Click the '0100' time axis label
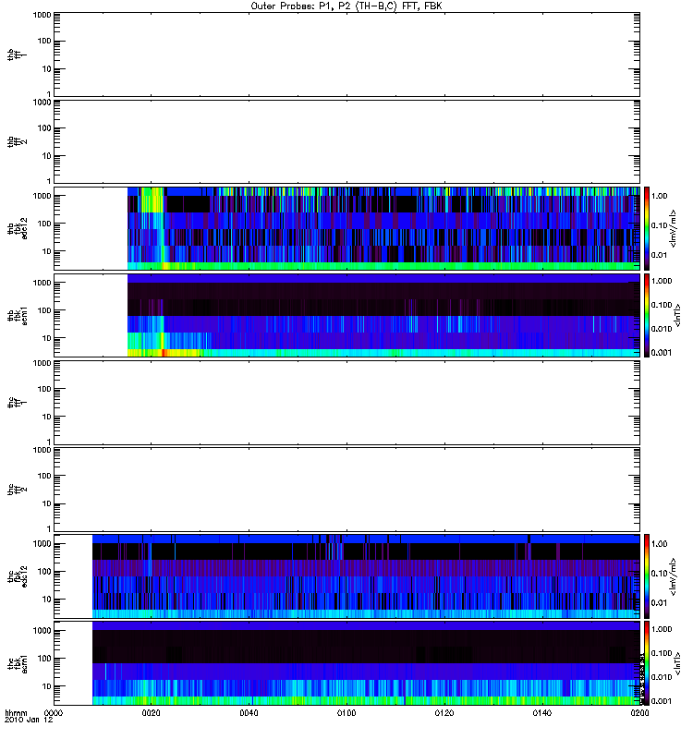The image size is (693, 739). pyautogui.click(x=346, y=713)
